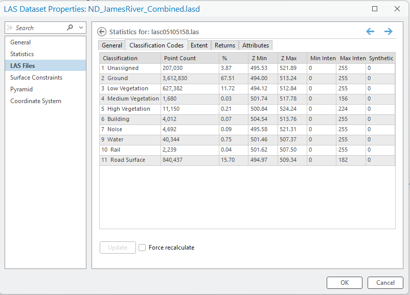The height and width of the screenshot is (295, 410).
Task: Switch to the General tab
Action: 112,45
